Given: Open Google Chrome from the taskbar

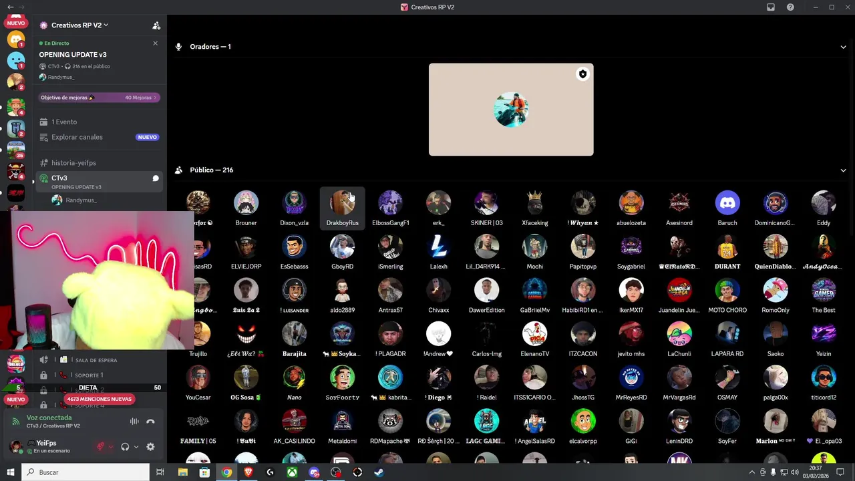Looking at the screenshot, I should pyautogui.click(x=226, y=472).
